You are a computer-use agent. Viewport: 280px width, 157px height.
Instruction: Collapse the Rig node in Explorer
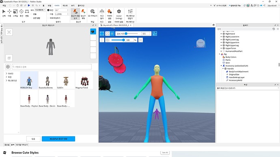tap(220, 54)
